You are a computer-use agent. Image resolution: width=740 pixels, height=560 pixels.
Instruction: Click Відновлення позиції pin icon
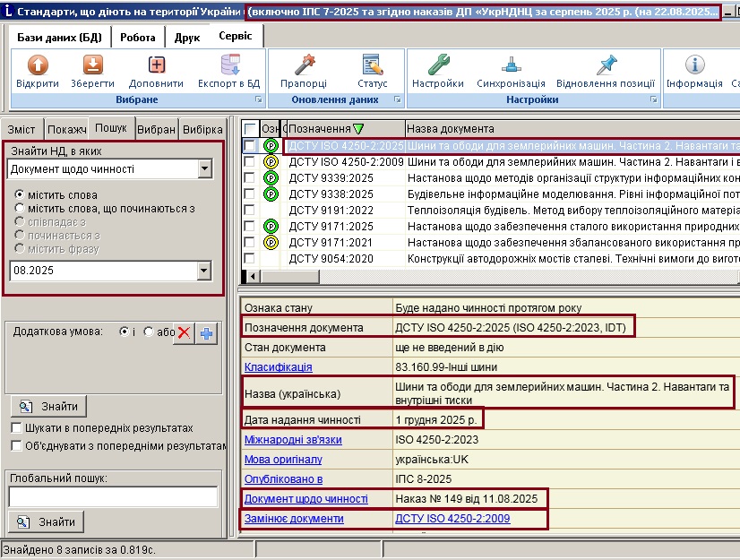click(x=606, y=65)
